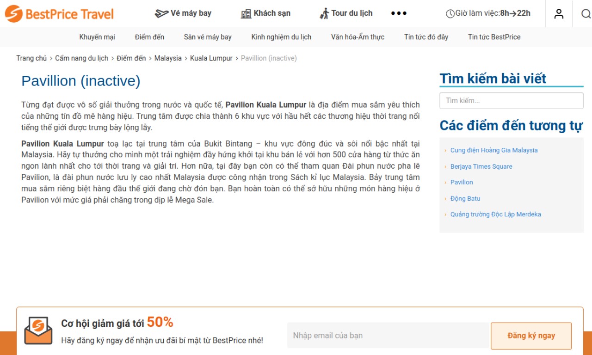Click the envelope newsletter icon
The width and height of the screenshot is (592, 355).
pyautogui.click(x=38, y=331)
